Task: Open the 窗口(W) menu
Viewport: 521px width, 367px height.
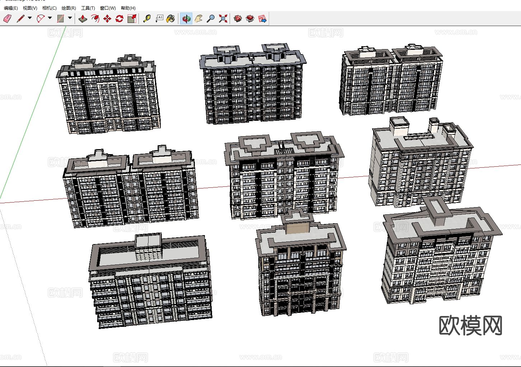Action: [108, 8]
